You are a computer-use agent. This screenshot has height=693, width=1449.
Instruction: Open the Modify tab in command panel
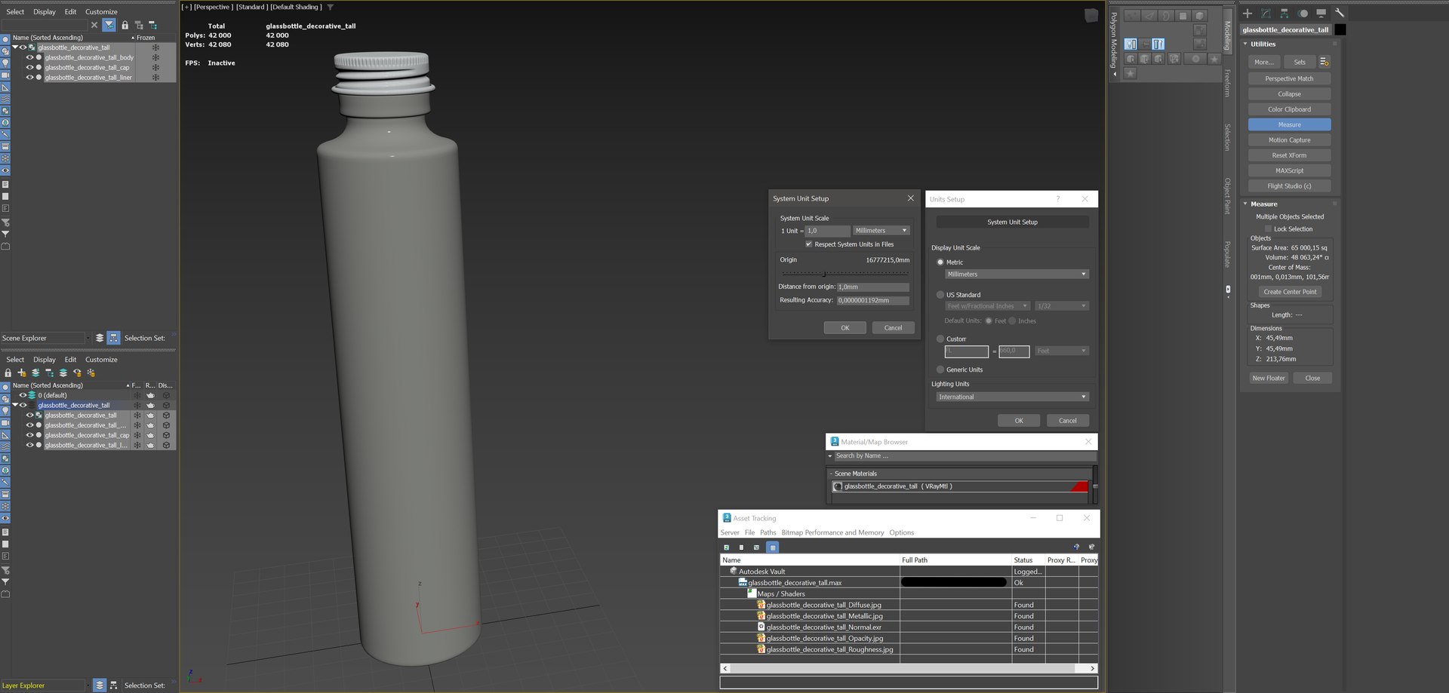[x=1266, y=13]
